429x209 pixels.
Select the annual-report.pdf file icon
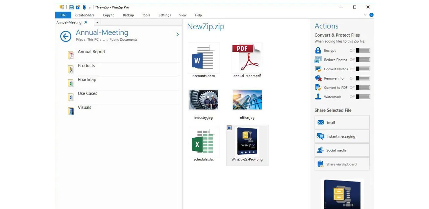[x=247, y=58]
